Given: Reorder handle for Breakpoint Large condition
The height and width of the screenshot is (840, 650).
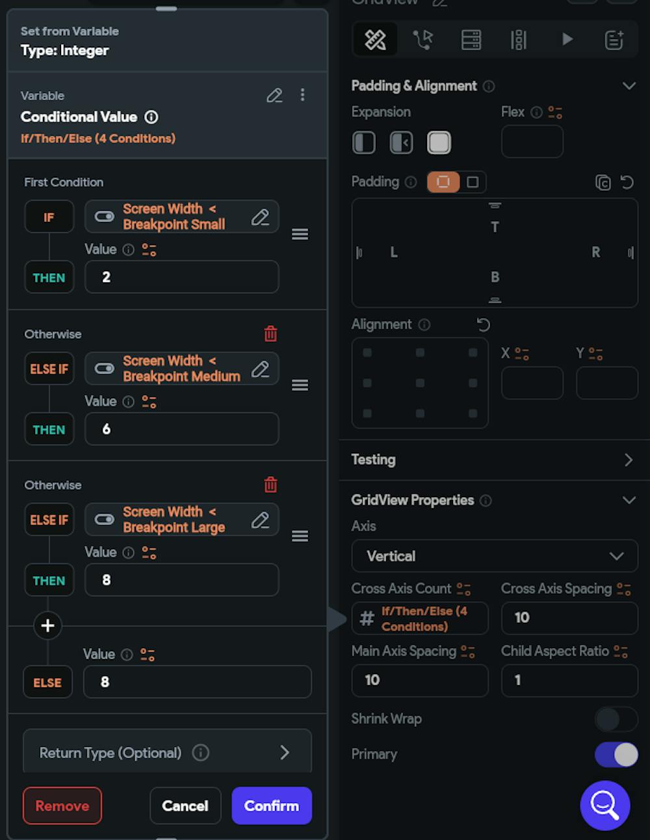Looking at the screenshot, I should point(300,536).
